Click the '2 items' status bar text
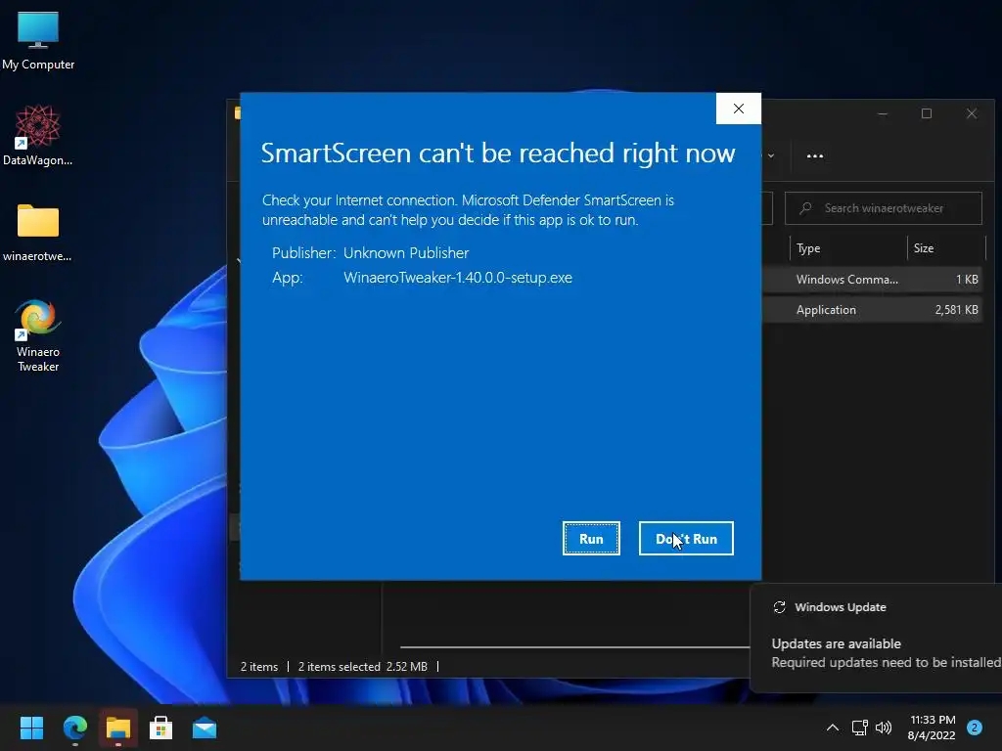Screen dimensions: 1002x751 tap(258, 667)
